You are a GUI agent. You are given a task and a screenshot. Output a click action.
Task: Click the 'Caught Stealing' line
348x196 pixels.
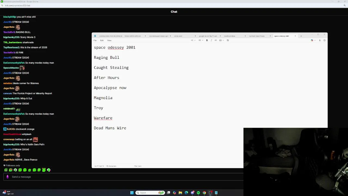pyautogui.click(x=111, y=68)
